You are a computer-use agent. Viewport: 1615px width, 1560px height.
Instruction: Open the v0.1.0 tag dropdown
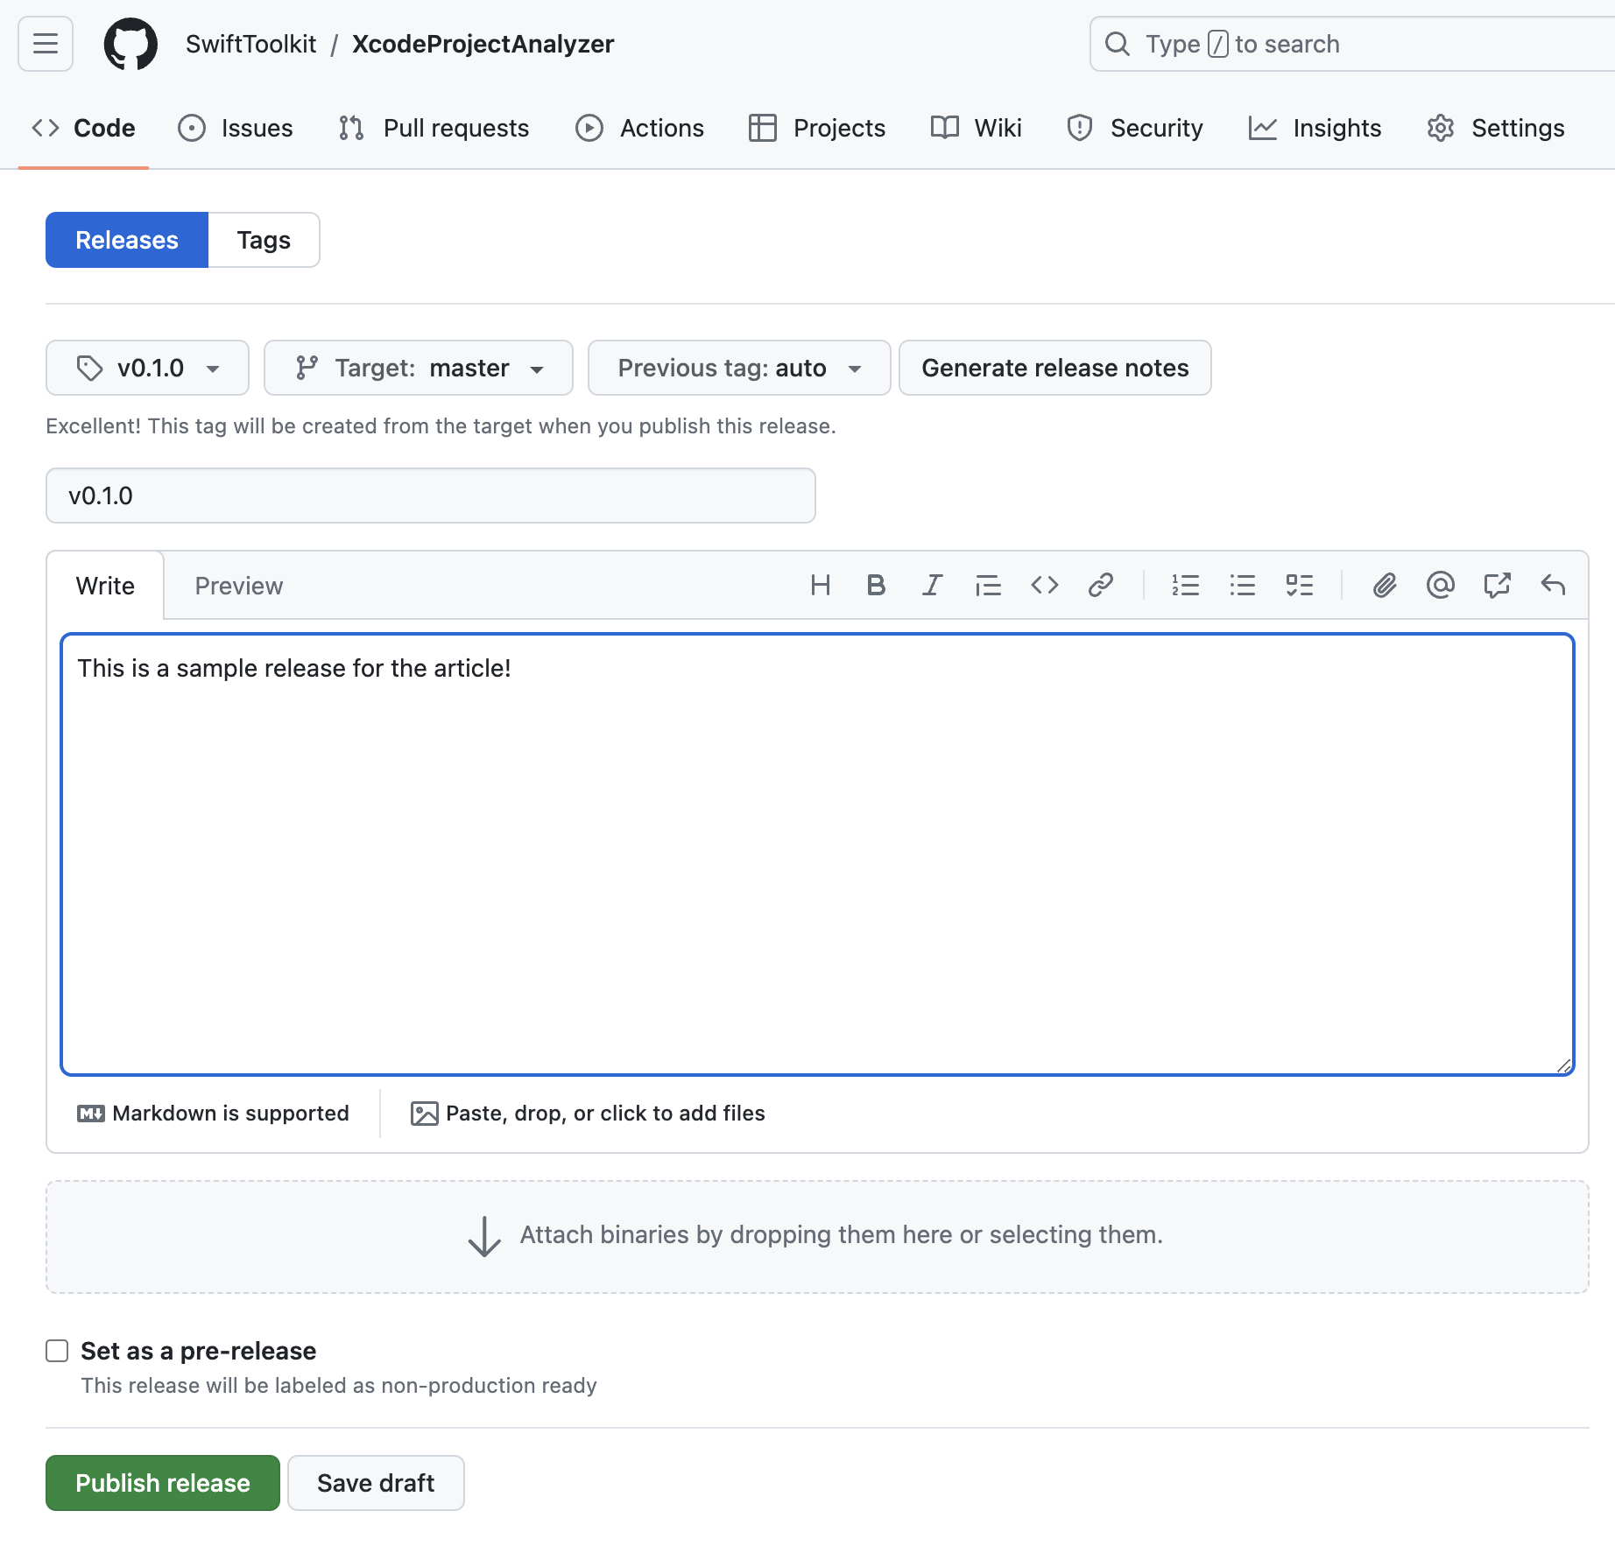tap(147, 368)
